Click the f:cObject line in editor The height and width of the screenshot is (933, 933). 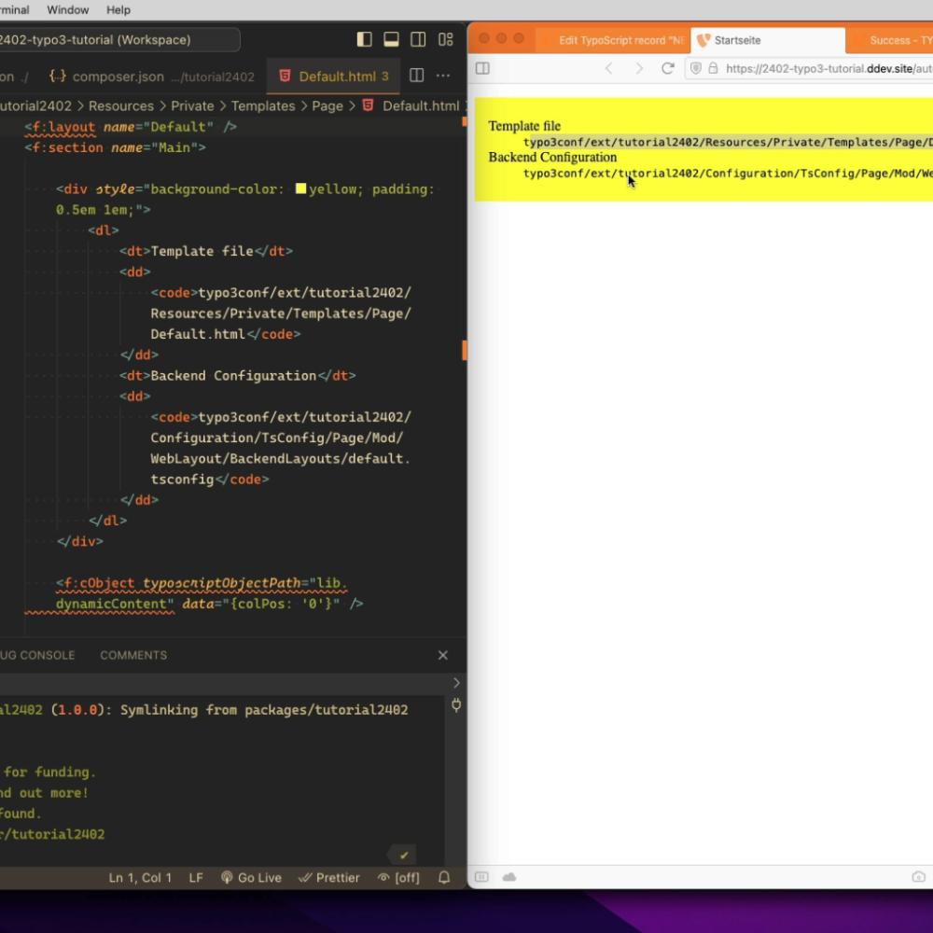coord(202,583)
